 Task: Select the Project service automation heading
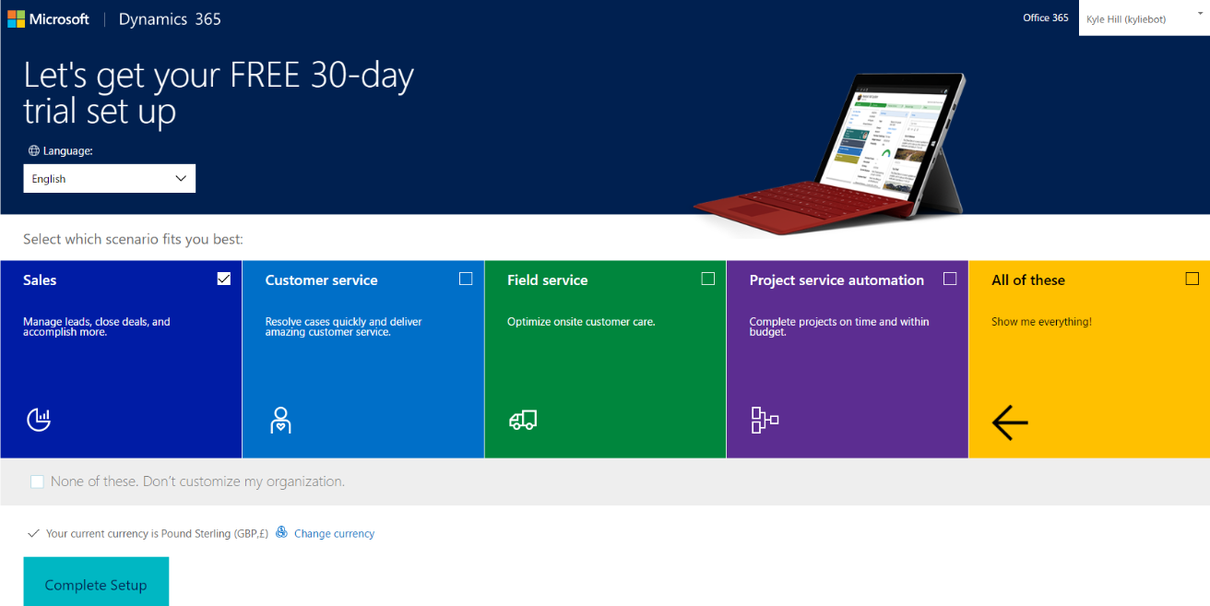[x=836, y=280]
